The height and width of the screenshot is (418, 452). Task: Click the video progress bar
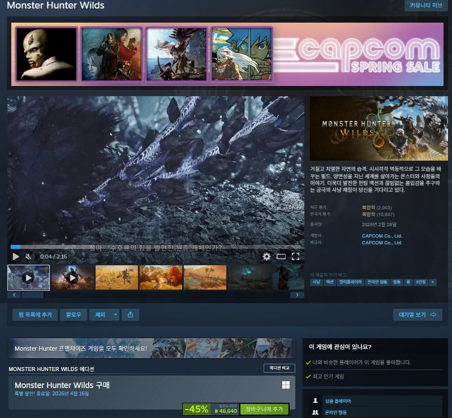pos(157,247)
